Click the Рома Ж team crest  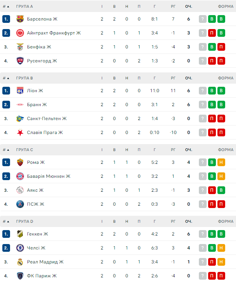tap(20, 162)
